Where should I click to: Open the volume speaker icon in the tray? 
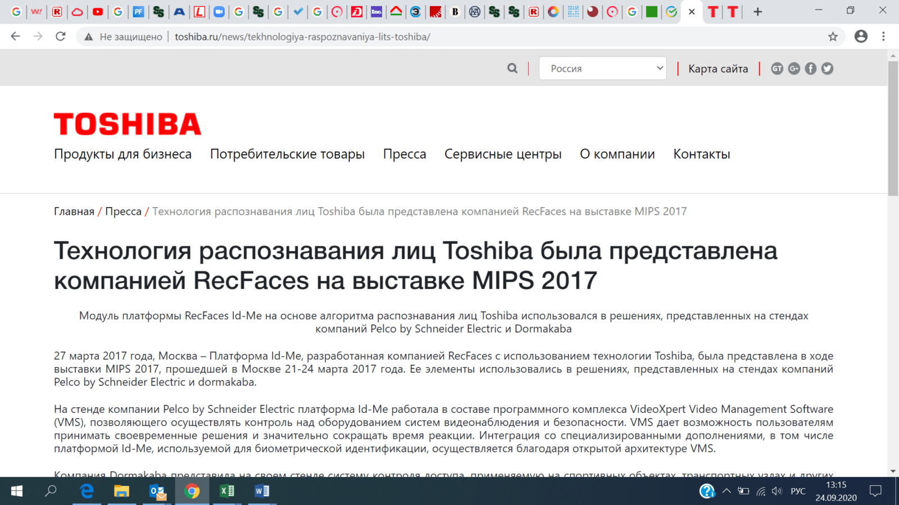click(x=777, y=491)
